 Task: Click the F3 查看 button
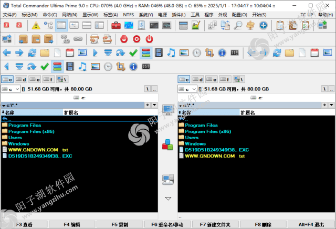point(24,224)
